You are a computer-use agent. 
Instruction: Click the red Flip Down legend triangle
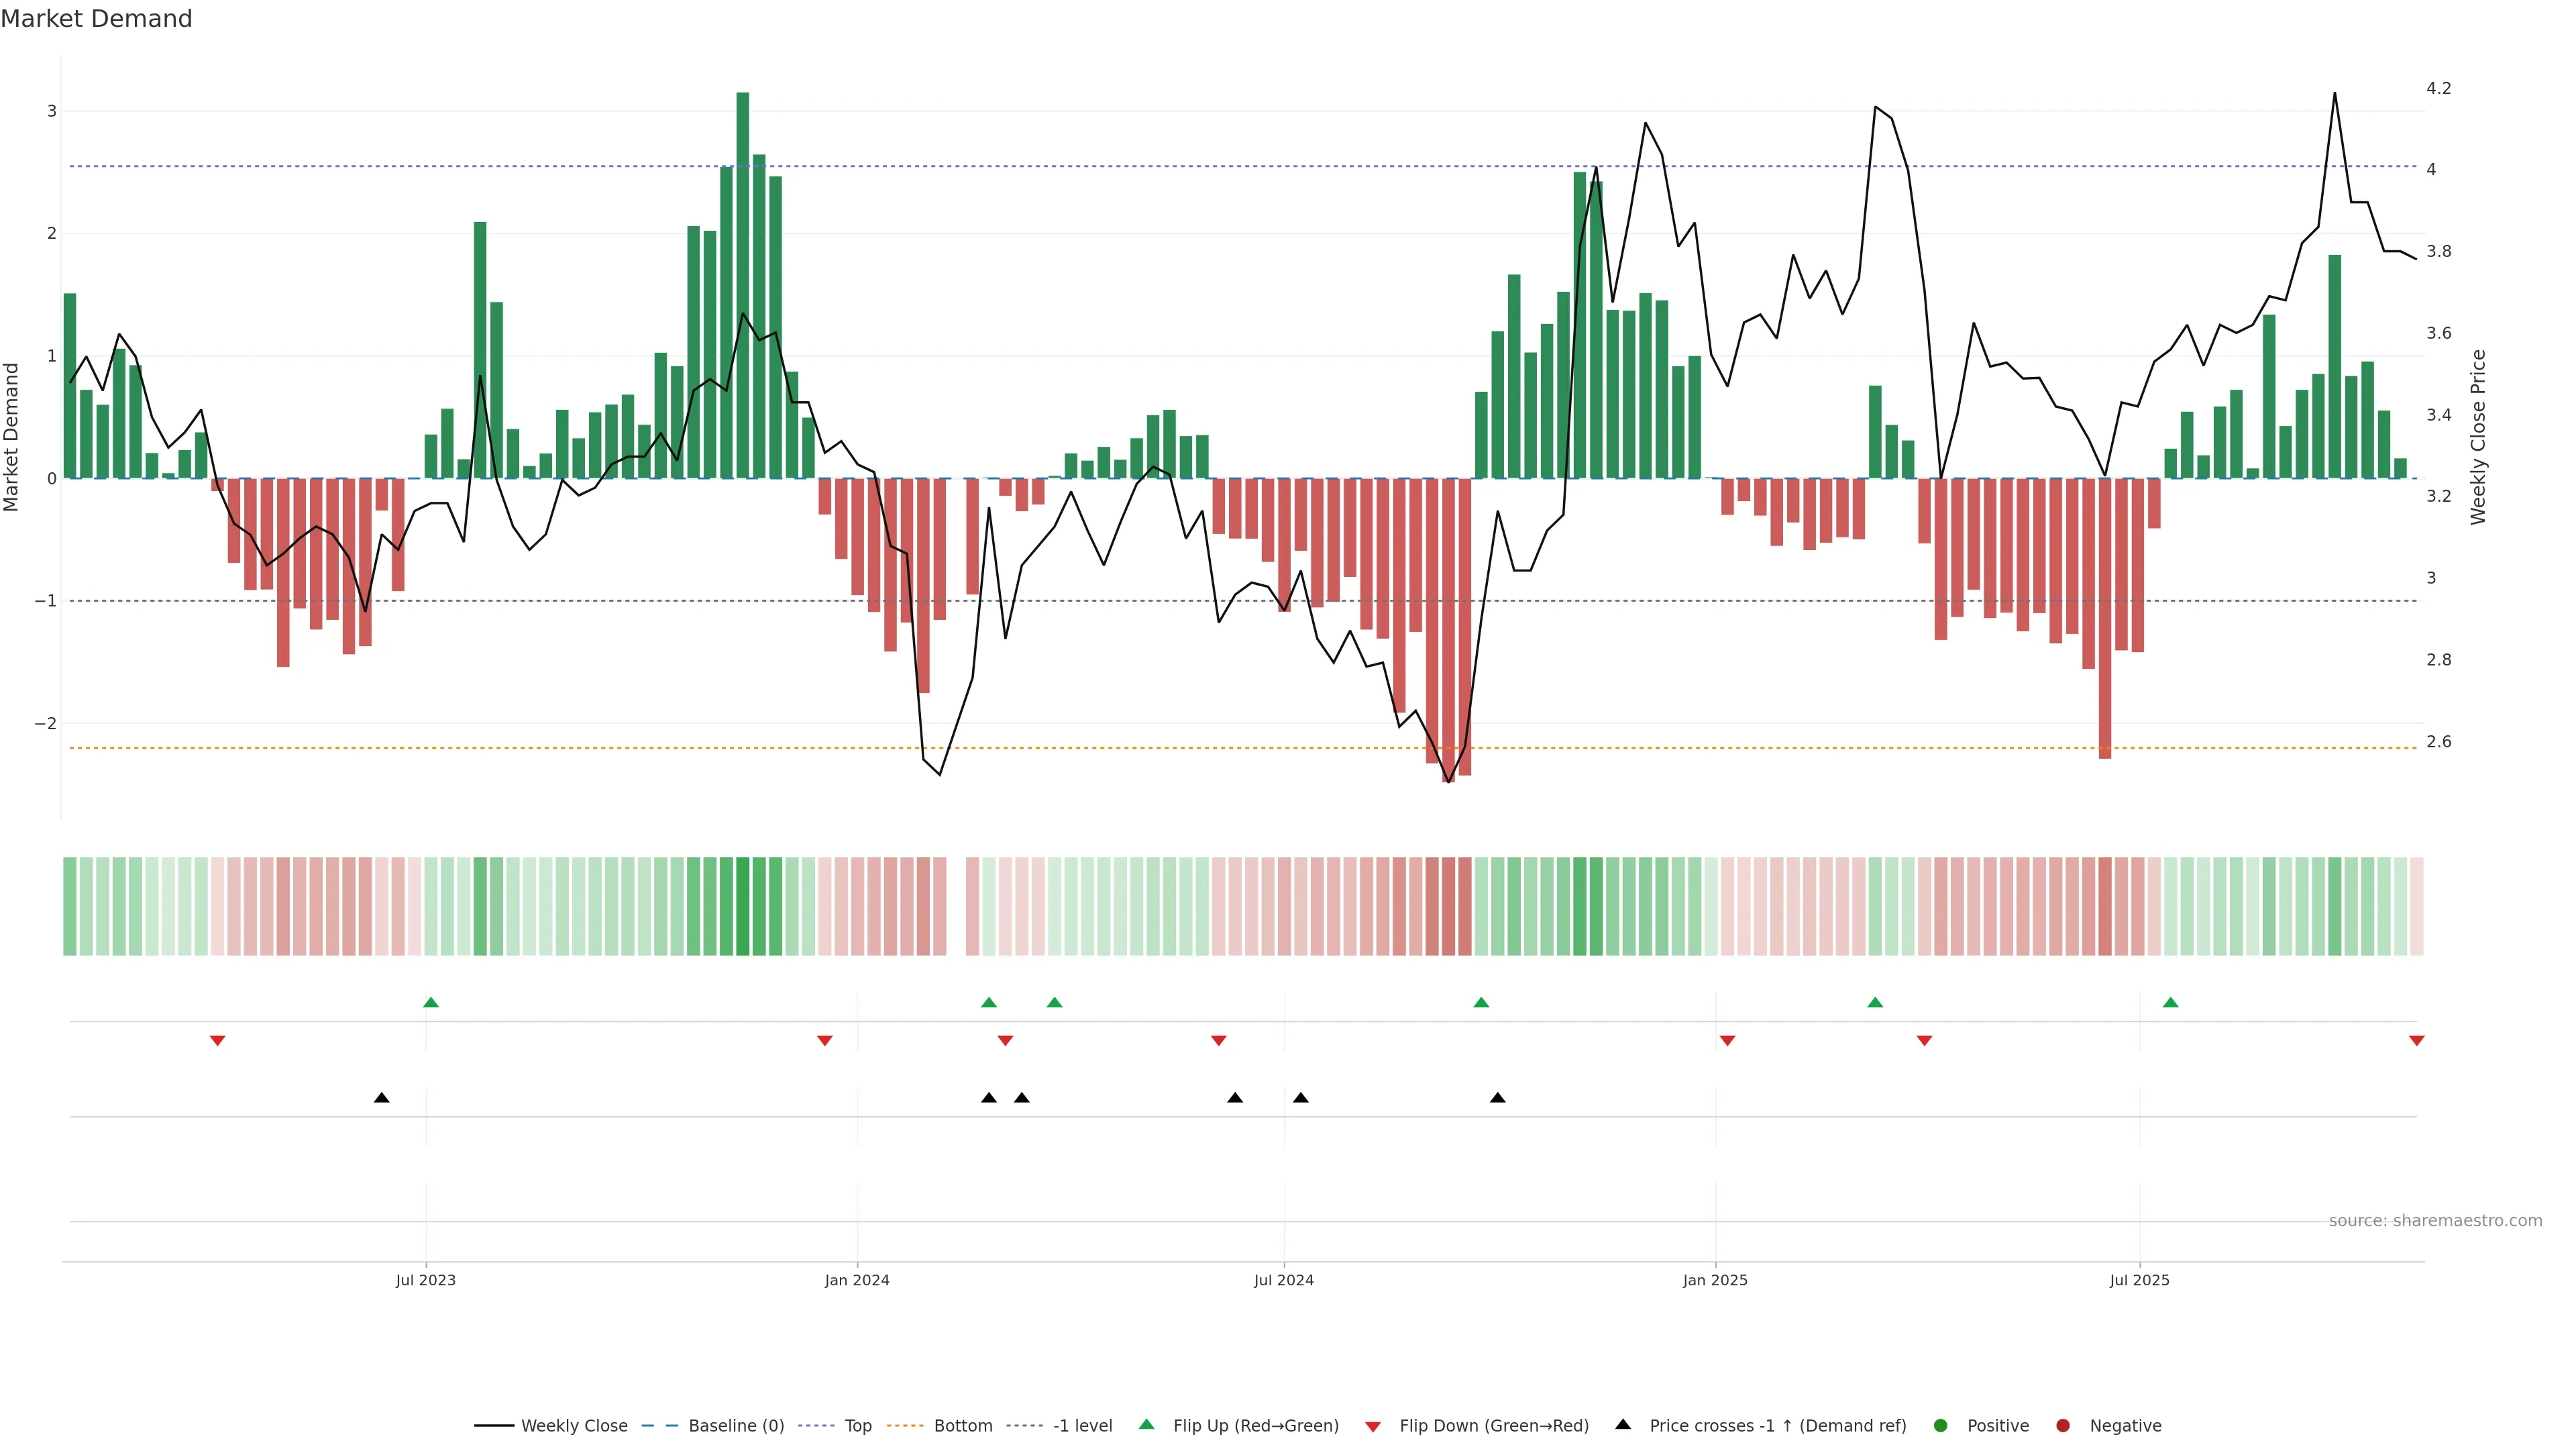coord(1373,1427)
